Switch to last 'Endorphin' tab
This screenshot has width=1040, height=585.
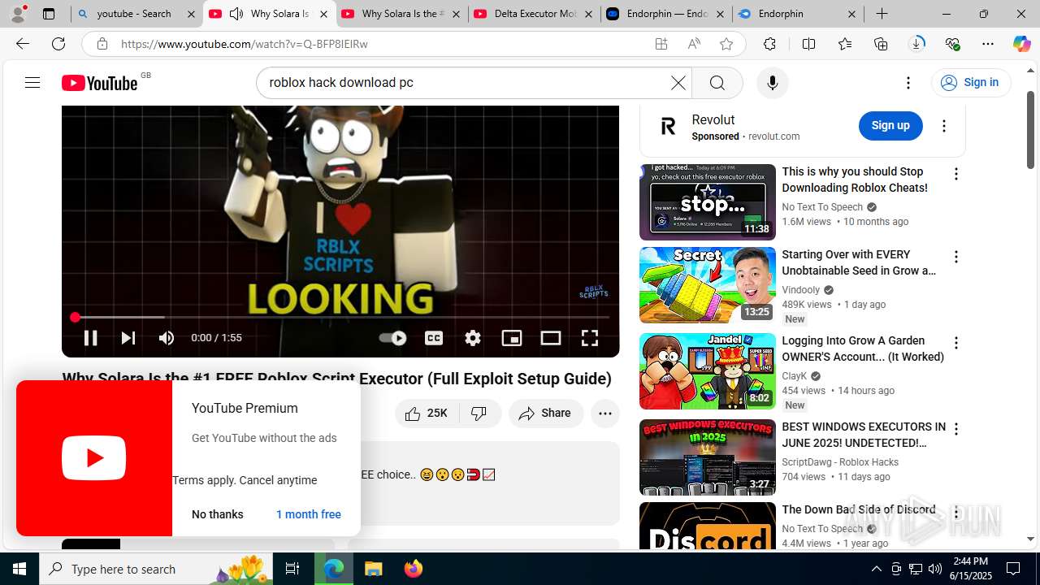[x=798, y=14]
